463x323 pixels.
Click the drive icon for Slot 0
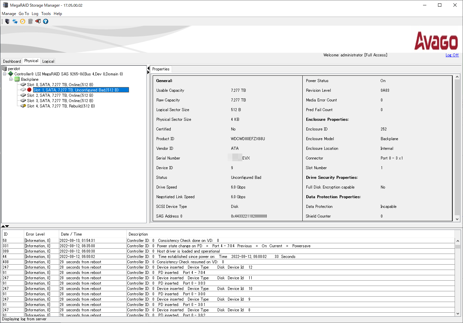23,85
